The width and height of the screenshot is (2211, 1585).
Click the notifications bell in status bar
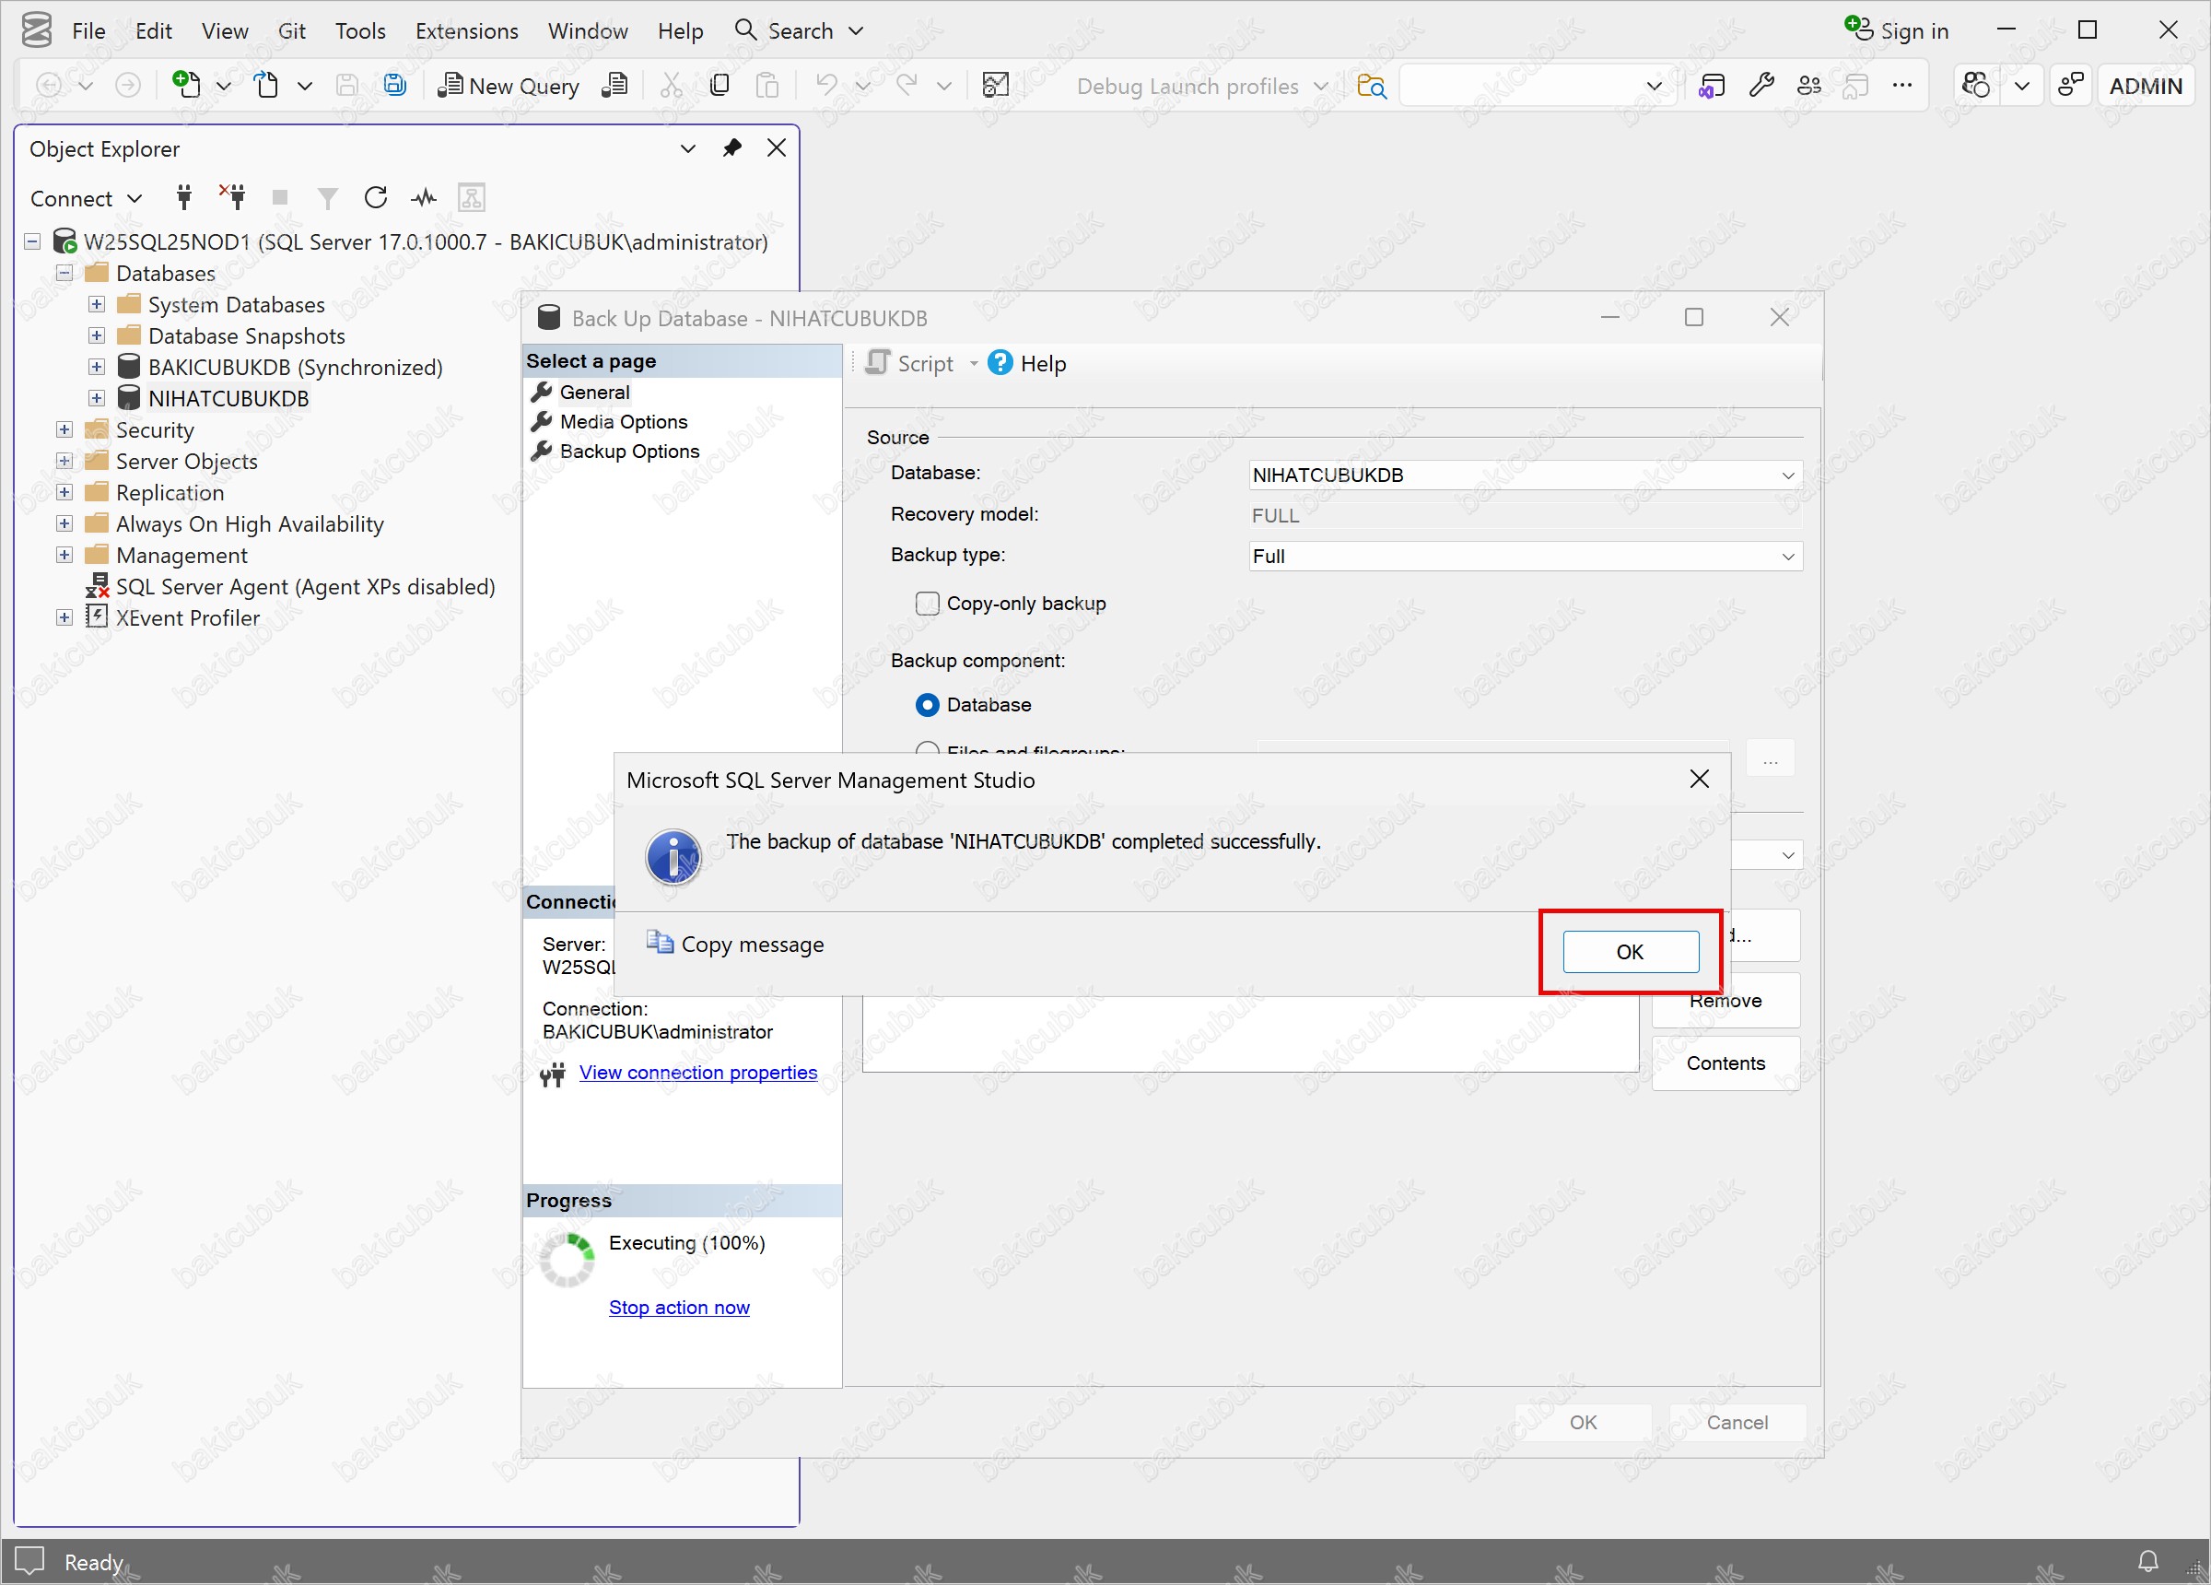2147,1561
